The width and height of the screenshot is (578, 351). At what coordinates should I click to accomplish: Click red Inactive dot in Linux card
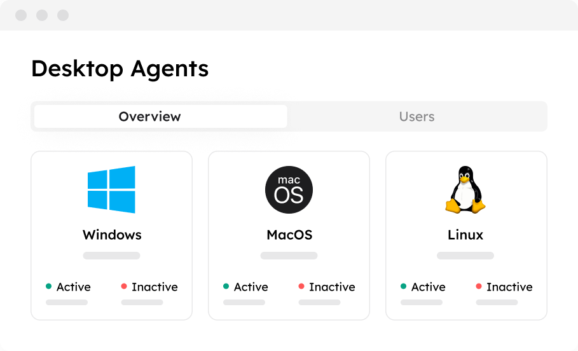point(479,286)
